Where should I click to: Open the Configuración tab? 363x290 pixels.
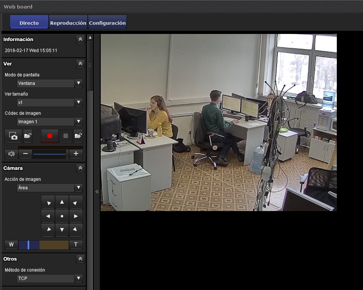coord(107,23)
